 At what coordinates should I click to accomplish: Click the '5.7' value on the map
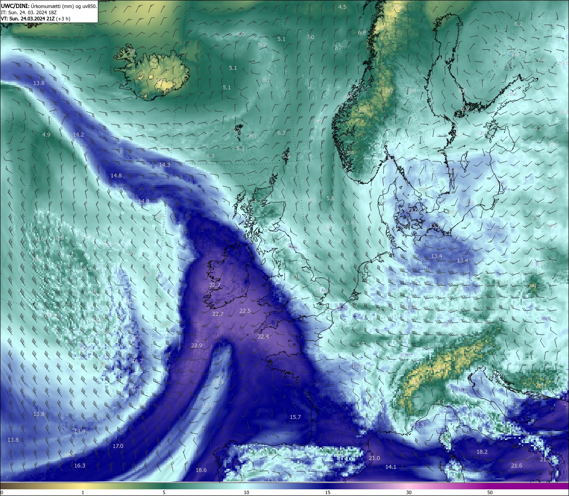361,344
